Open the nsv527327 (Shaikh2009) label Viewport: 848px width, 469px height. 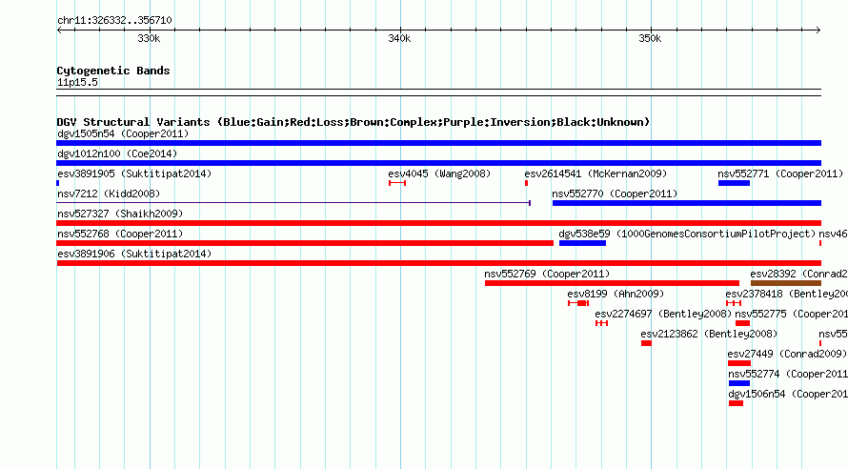point(120,214)
